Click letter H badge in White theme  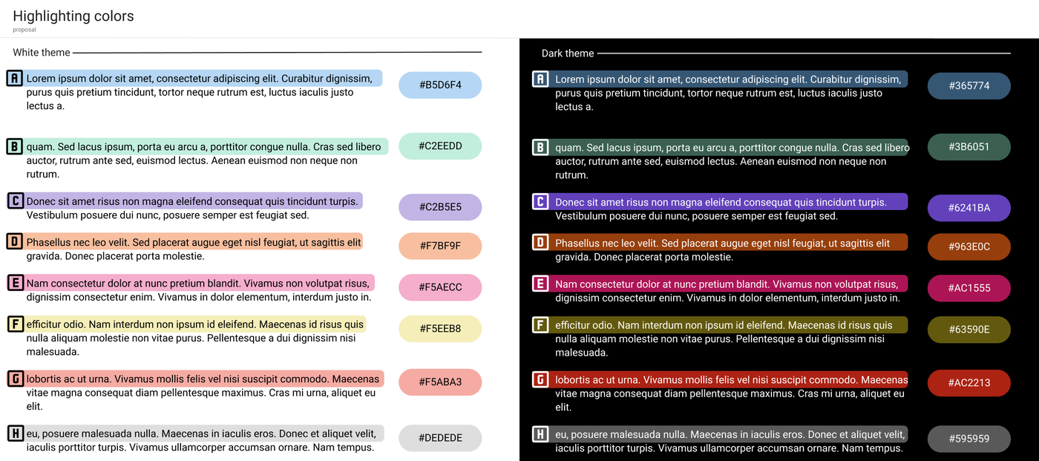tap(15, 434)
